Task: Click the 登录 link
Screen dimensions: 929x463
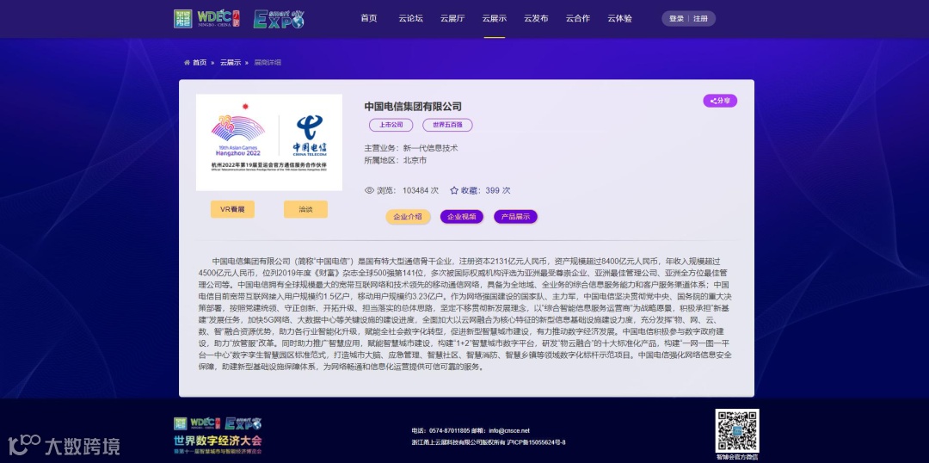Action: coord(676,19)
